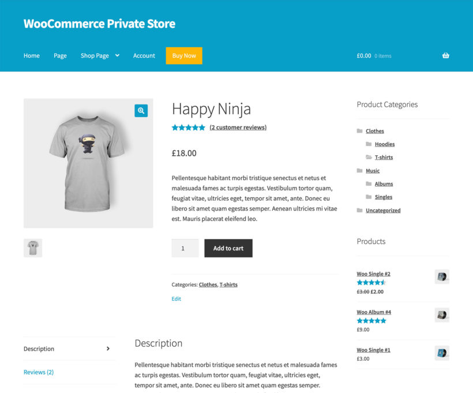Open the shopping cart basket icon
Image resolution: width=473 pixels, height=393 pixels.
click(445, 55)
